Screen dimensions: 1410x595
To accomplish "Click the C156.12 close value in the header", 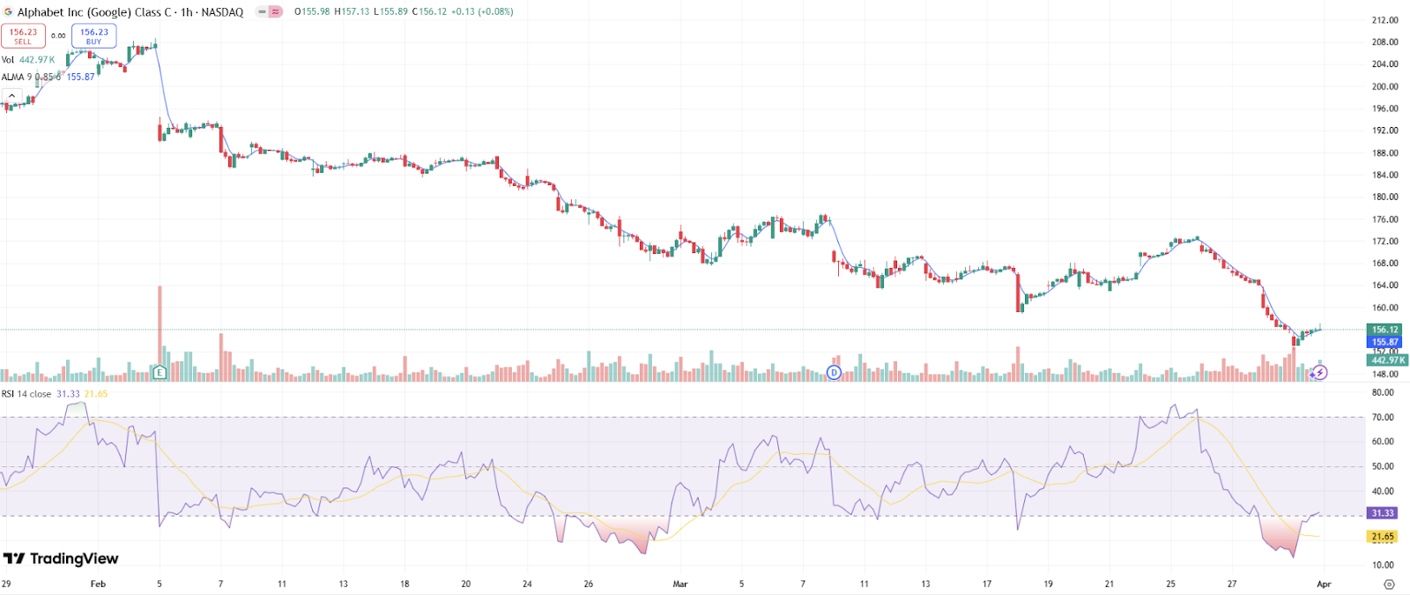I will tap(429, 12).
